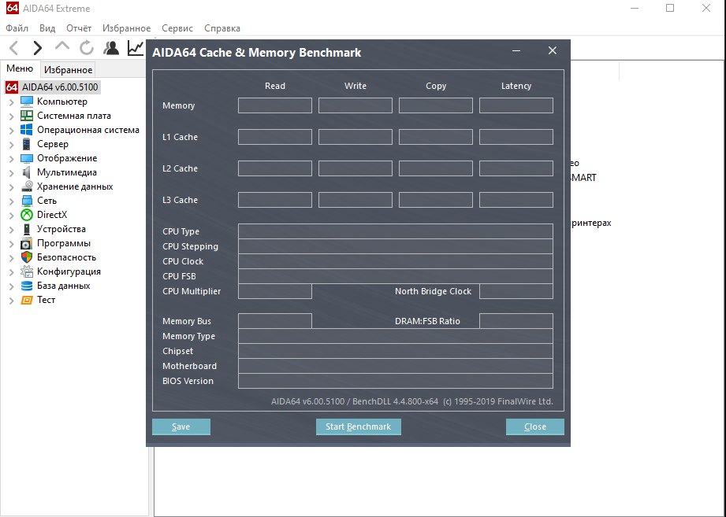726x517 pixels.
Task: Open the Вид menu
Action: click(47, 28)
